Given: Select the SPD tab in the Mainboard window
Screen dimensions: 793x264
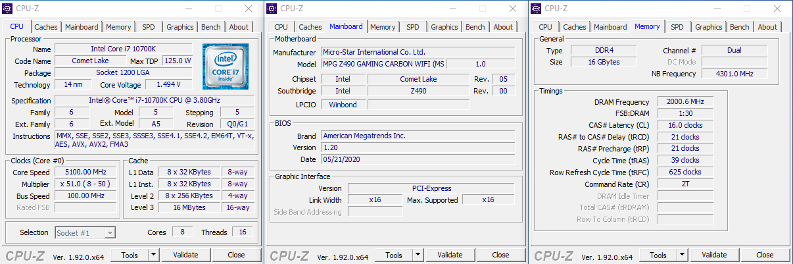Looking at the screenshot, I should pyautogui.click(x=413, y=27).
